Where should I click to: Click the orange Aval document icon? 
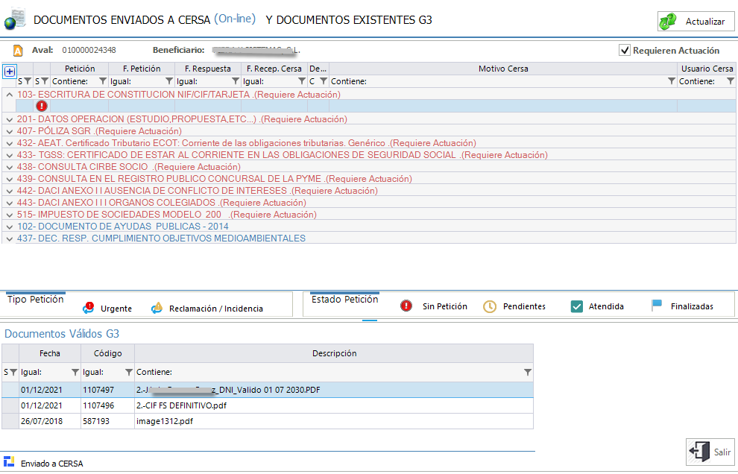(17, 51)
